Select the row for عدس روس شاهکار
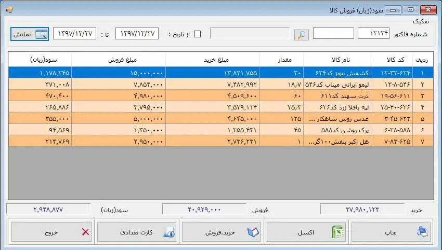Image resolution: width=442 pixels, height=250 pixels. pyautogui.click(x=221, y=118)
